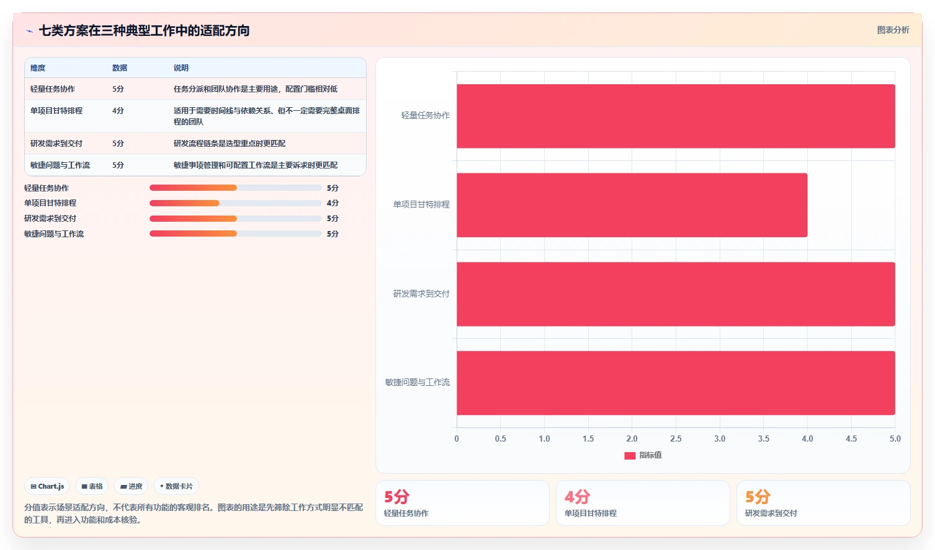The width and height of the screenshot is (935, 550).
Task: Click description 任务分派和团队协作是主要用途
Action: tap(256, 89)
